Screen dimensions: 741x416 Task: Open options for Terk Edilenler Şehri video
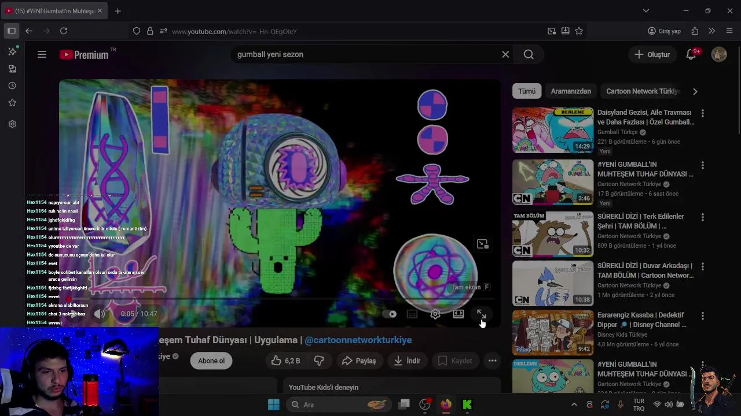(x=702, y=218)
